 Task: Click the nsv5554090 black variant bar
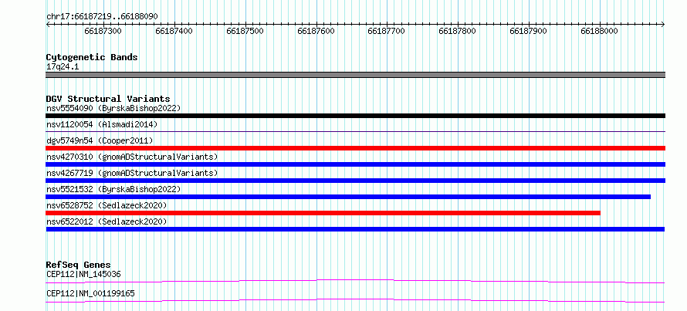(x=355, y=116)
